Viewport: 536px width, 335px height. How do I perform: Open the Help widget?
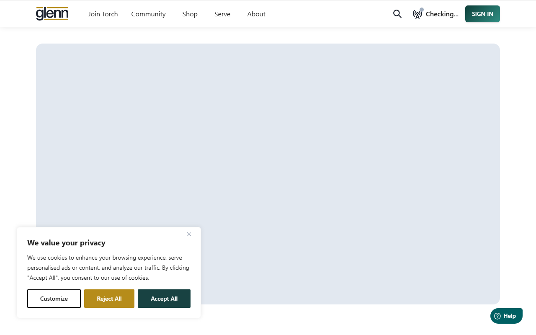(x=506, y=316)
